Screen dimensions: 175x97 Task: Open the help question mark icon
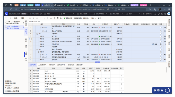(165, 14)
